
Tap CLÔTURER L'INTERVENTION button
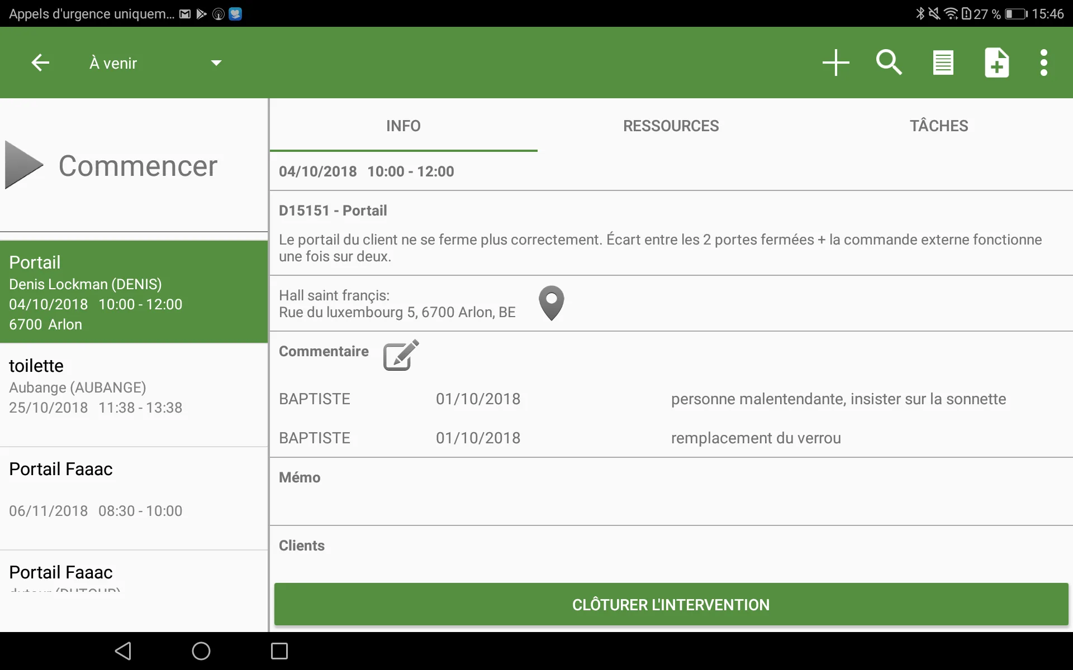coord(671,604)
